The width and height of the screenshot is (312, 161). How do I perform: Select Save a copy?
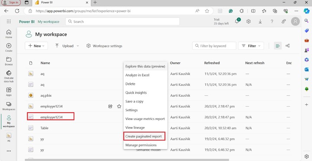pos(145,101)
